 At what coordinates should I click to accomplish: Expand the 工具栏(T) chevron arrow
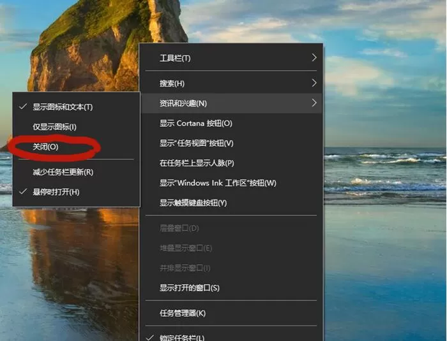[x=314, y=58]
